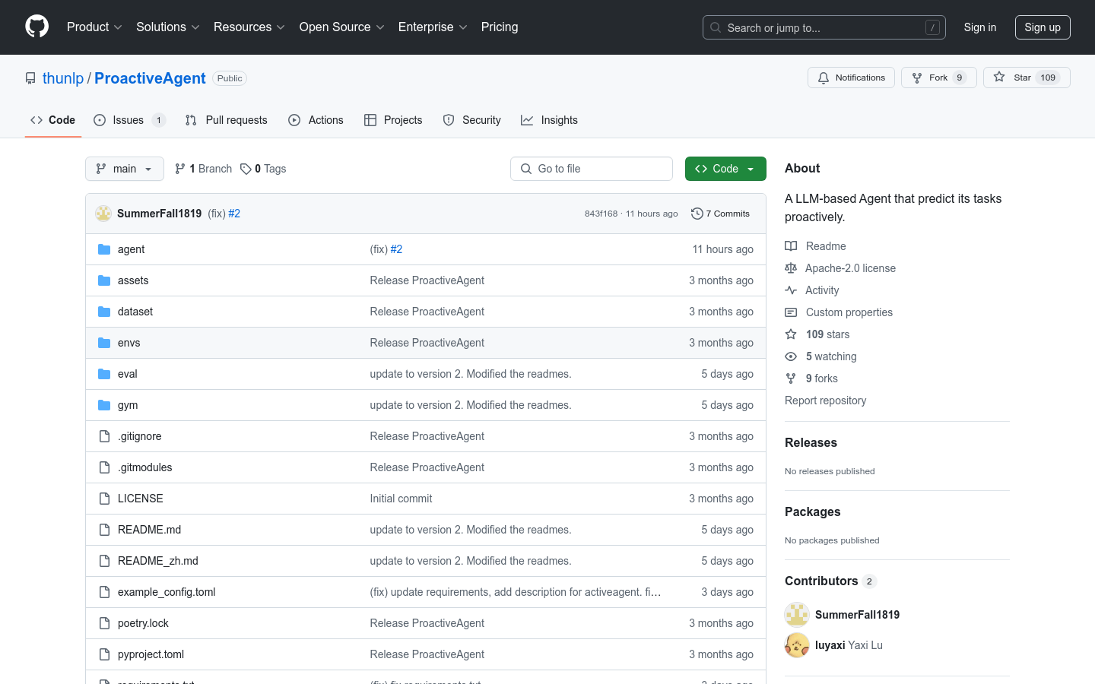Open the .gitmodules file
Viewport: 1095px width, 684px height.
pyautogui.click(x=144, y=467)
